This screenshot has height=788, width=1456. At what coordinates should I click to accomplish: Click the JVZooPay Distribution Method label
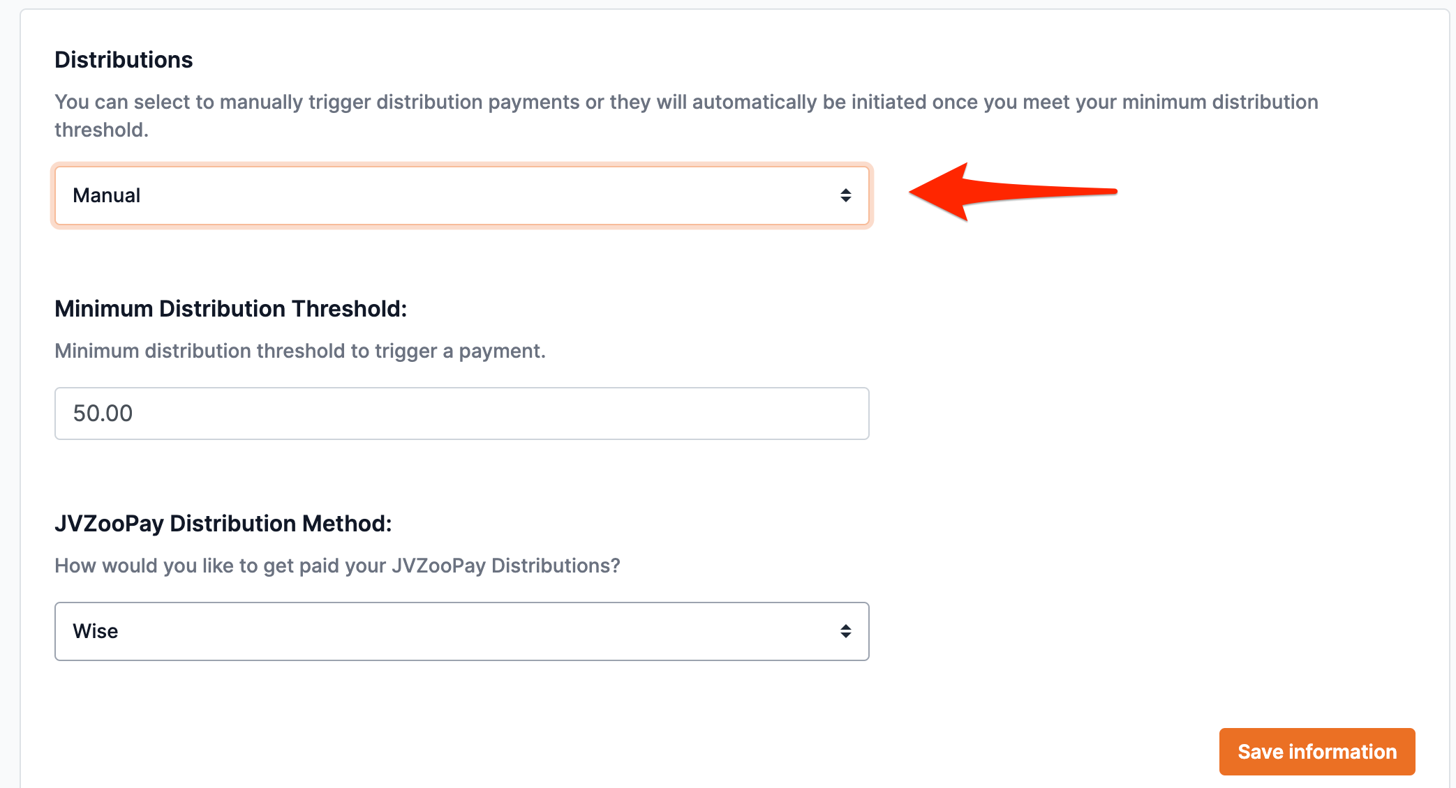click(223, 524)
